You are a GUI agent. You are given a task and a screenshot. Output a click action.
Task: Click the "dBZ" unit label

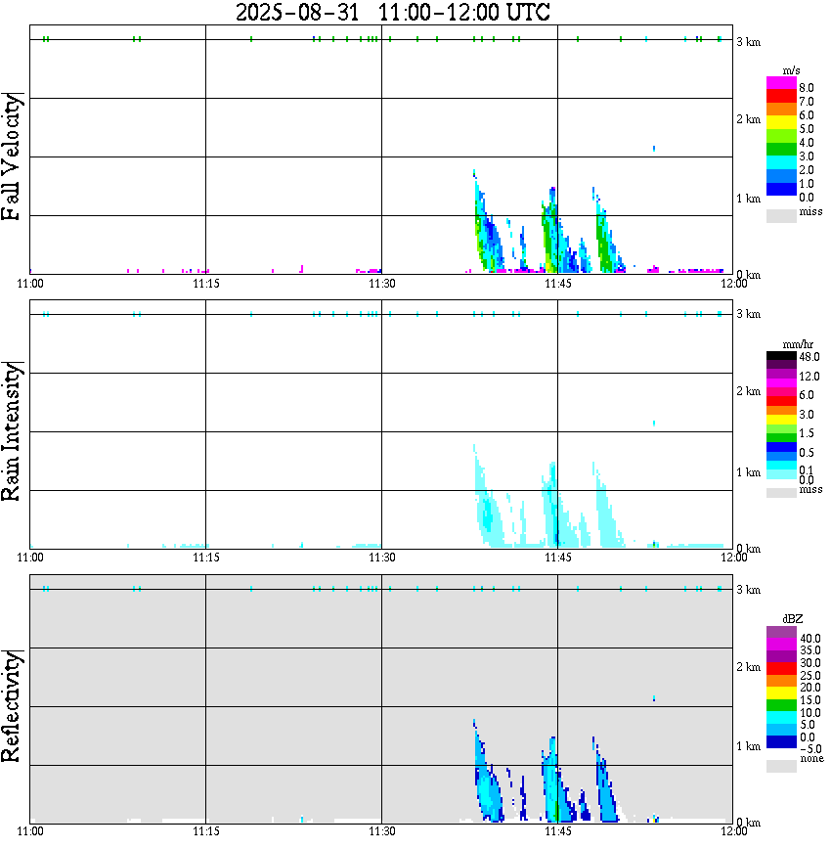coord(793,619)
